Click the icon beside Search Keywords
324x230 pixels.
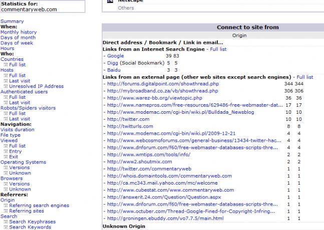(6, 227)
